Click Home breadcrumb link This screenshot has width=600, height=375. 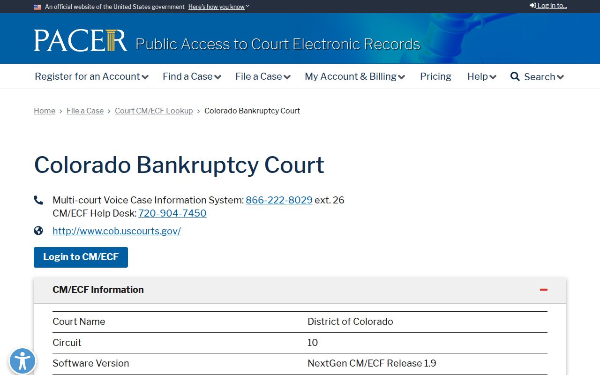(x=45, y=111)
